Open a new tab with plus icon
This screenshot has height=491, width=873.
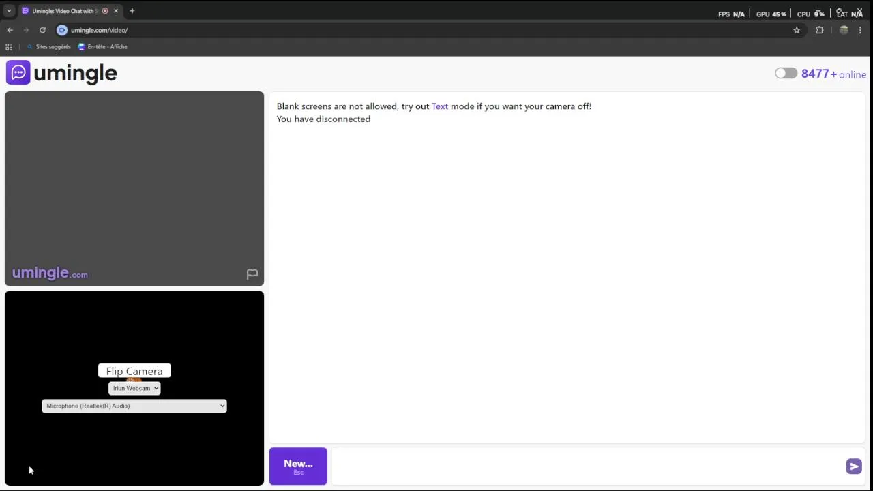132,11
